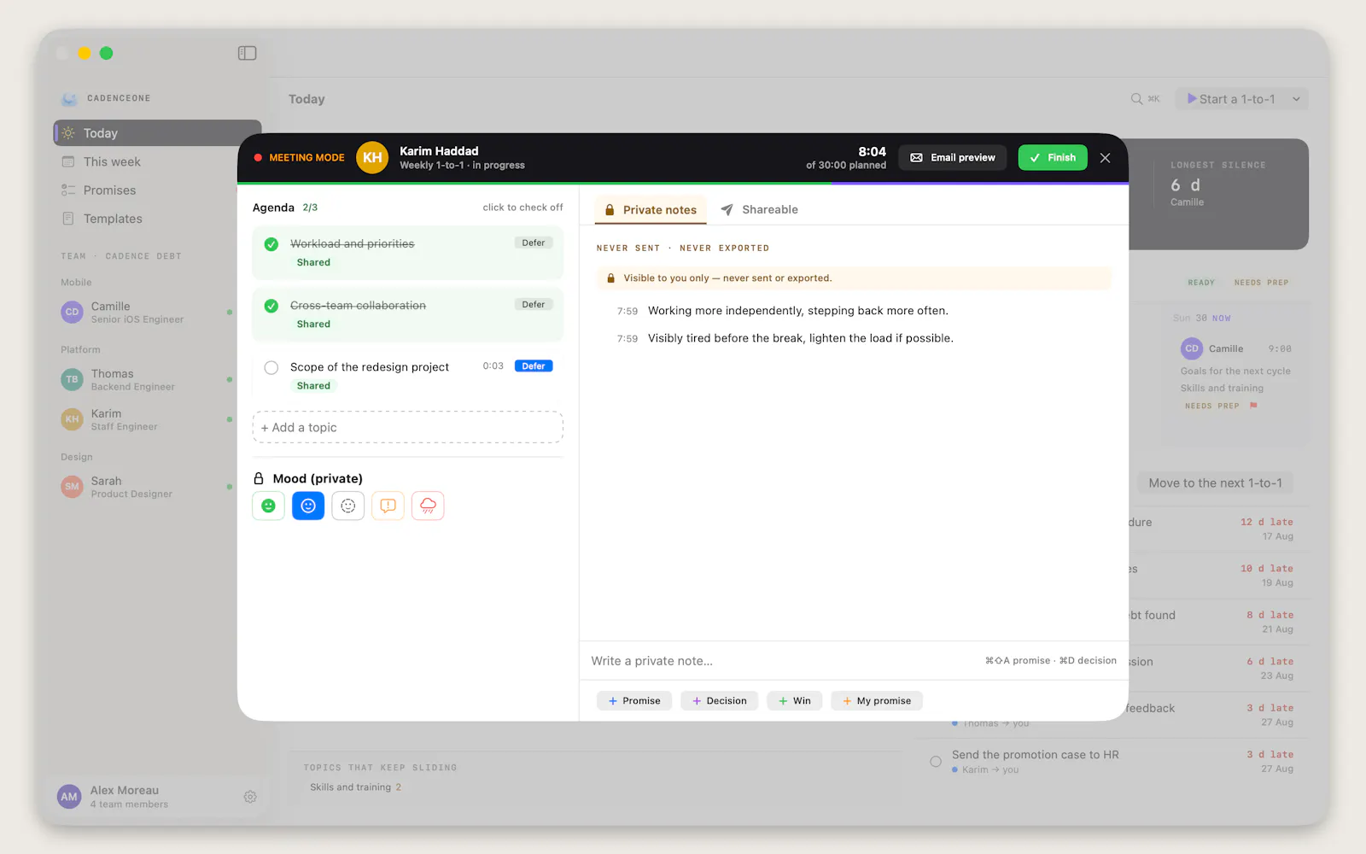Click Karim Haddad KH avatar in meeting header

372,158
